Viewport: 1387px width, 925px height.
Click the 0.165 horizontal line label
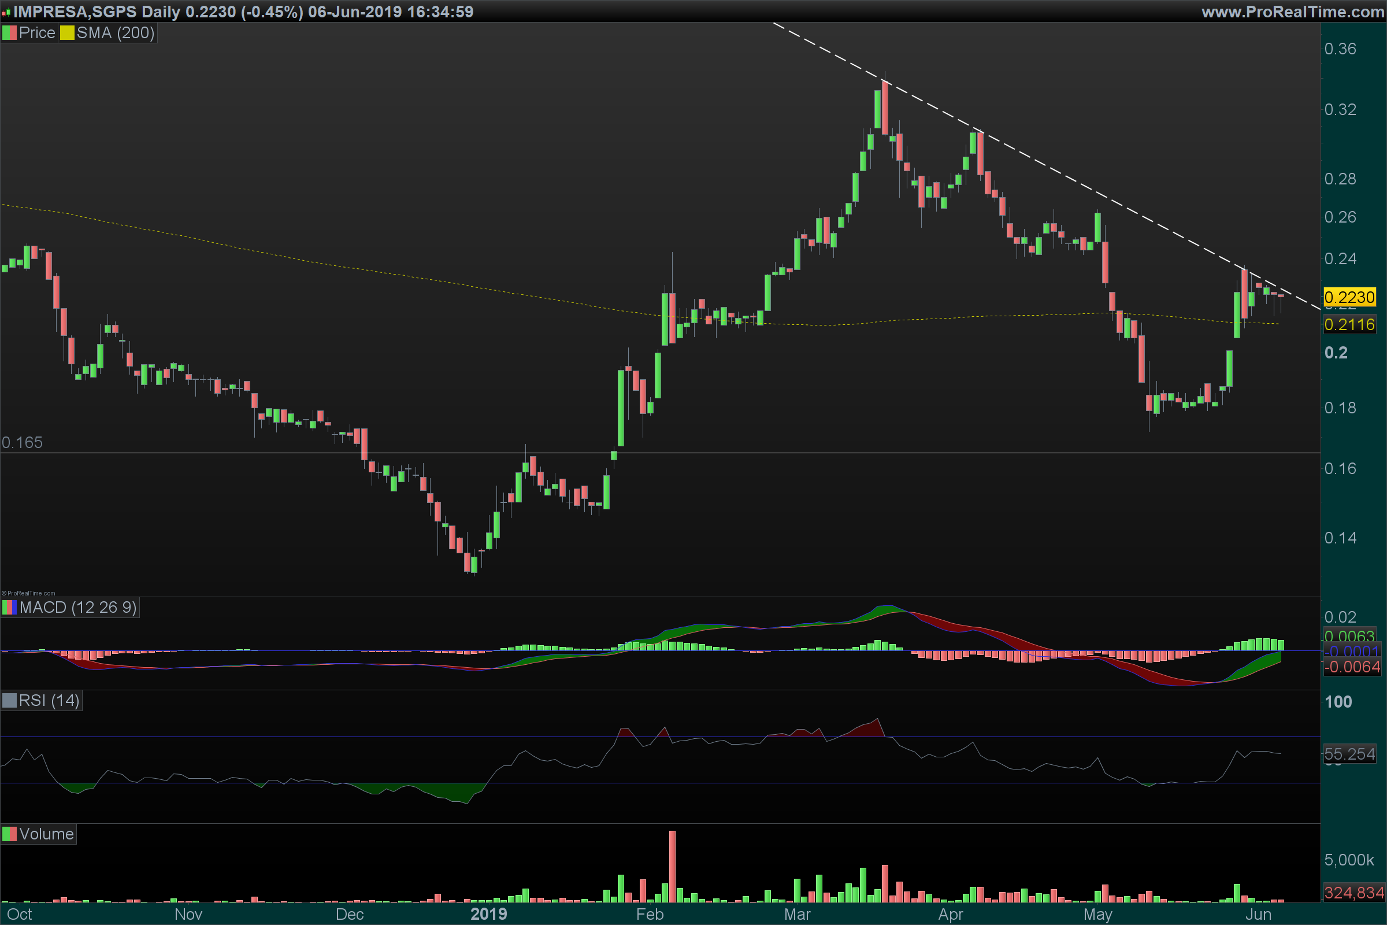pyautogui.click(x=22, y=442)
